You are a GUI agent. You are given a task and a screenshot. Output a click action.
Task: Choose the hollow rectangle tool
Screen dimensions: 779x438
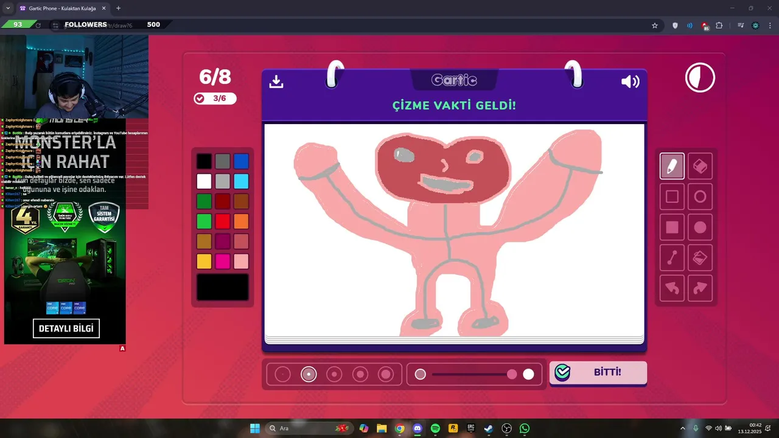[x=672, y=196]
